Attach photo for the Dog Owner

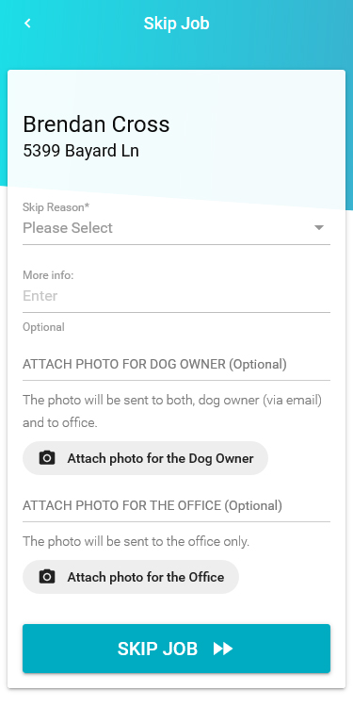[x=145, y=458]
